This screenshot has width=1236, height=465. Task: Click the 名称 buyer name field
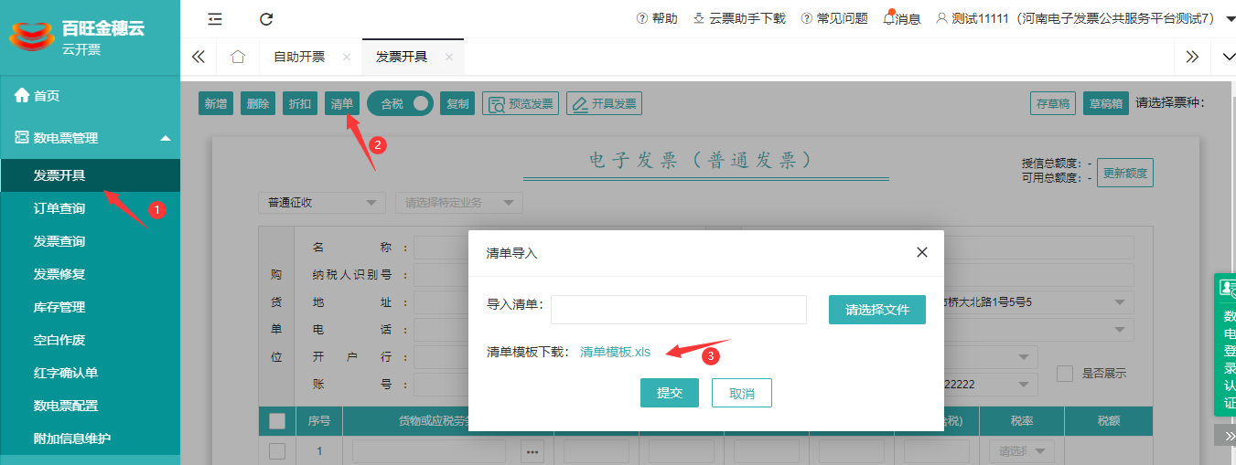441,248
